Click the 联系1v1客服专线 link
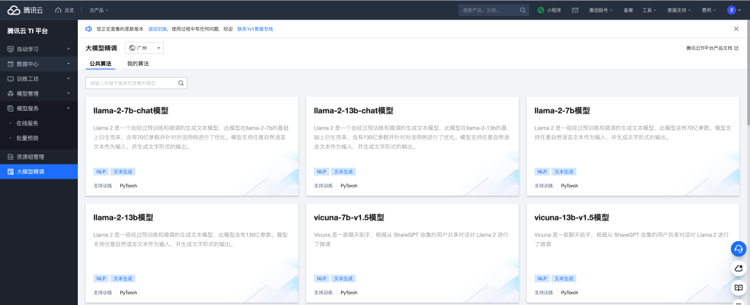This screenshot has width=750, height=305. 255,29
